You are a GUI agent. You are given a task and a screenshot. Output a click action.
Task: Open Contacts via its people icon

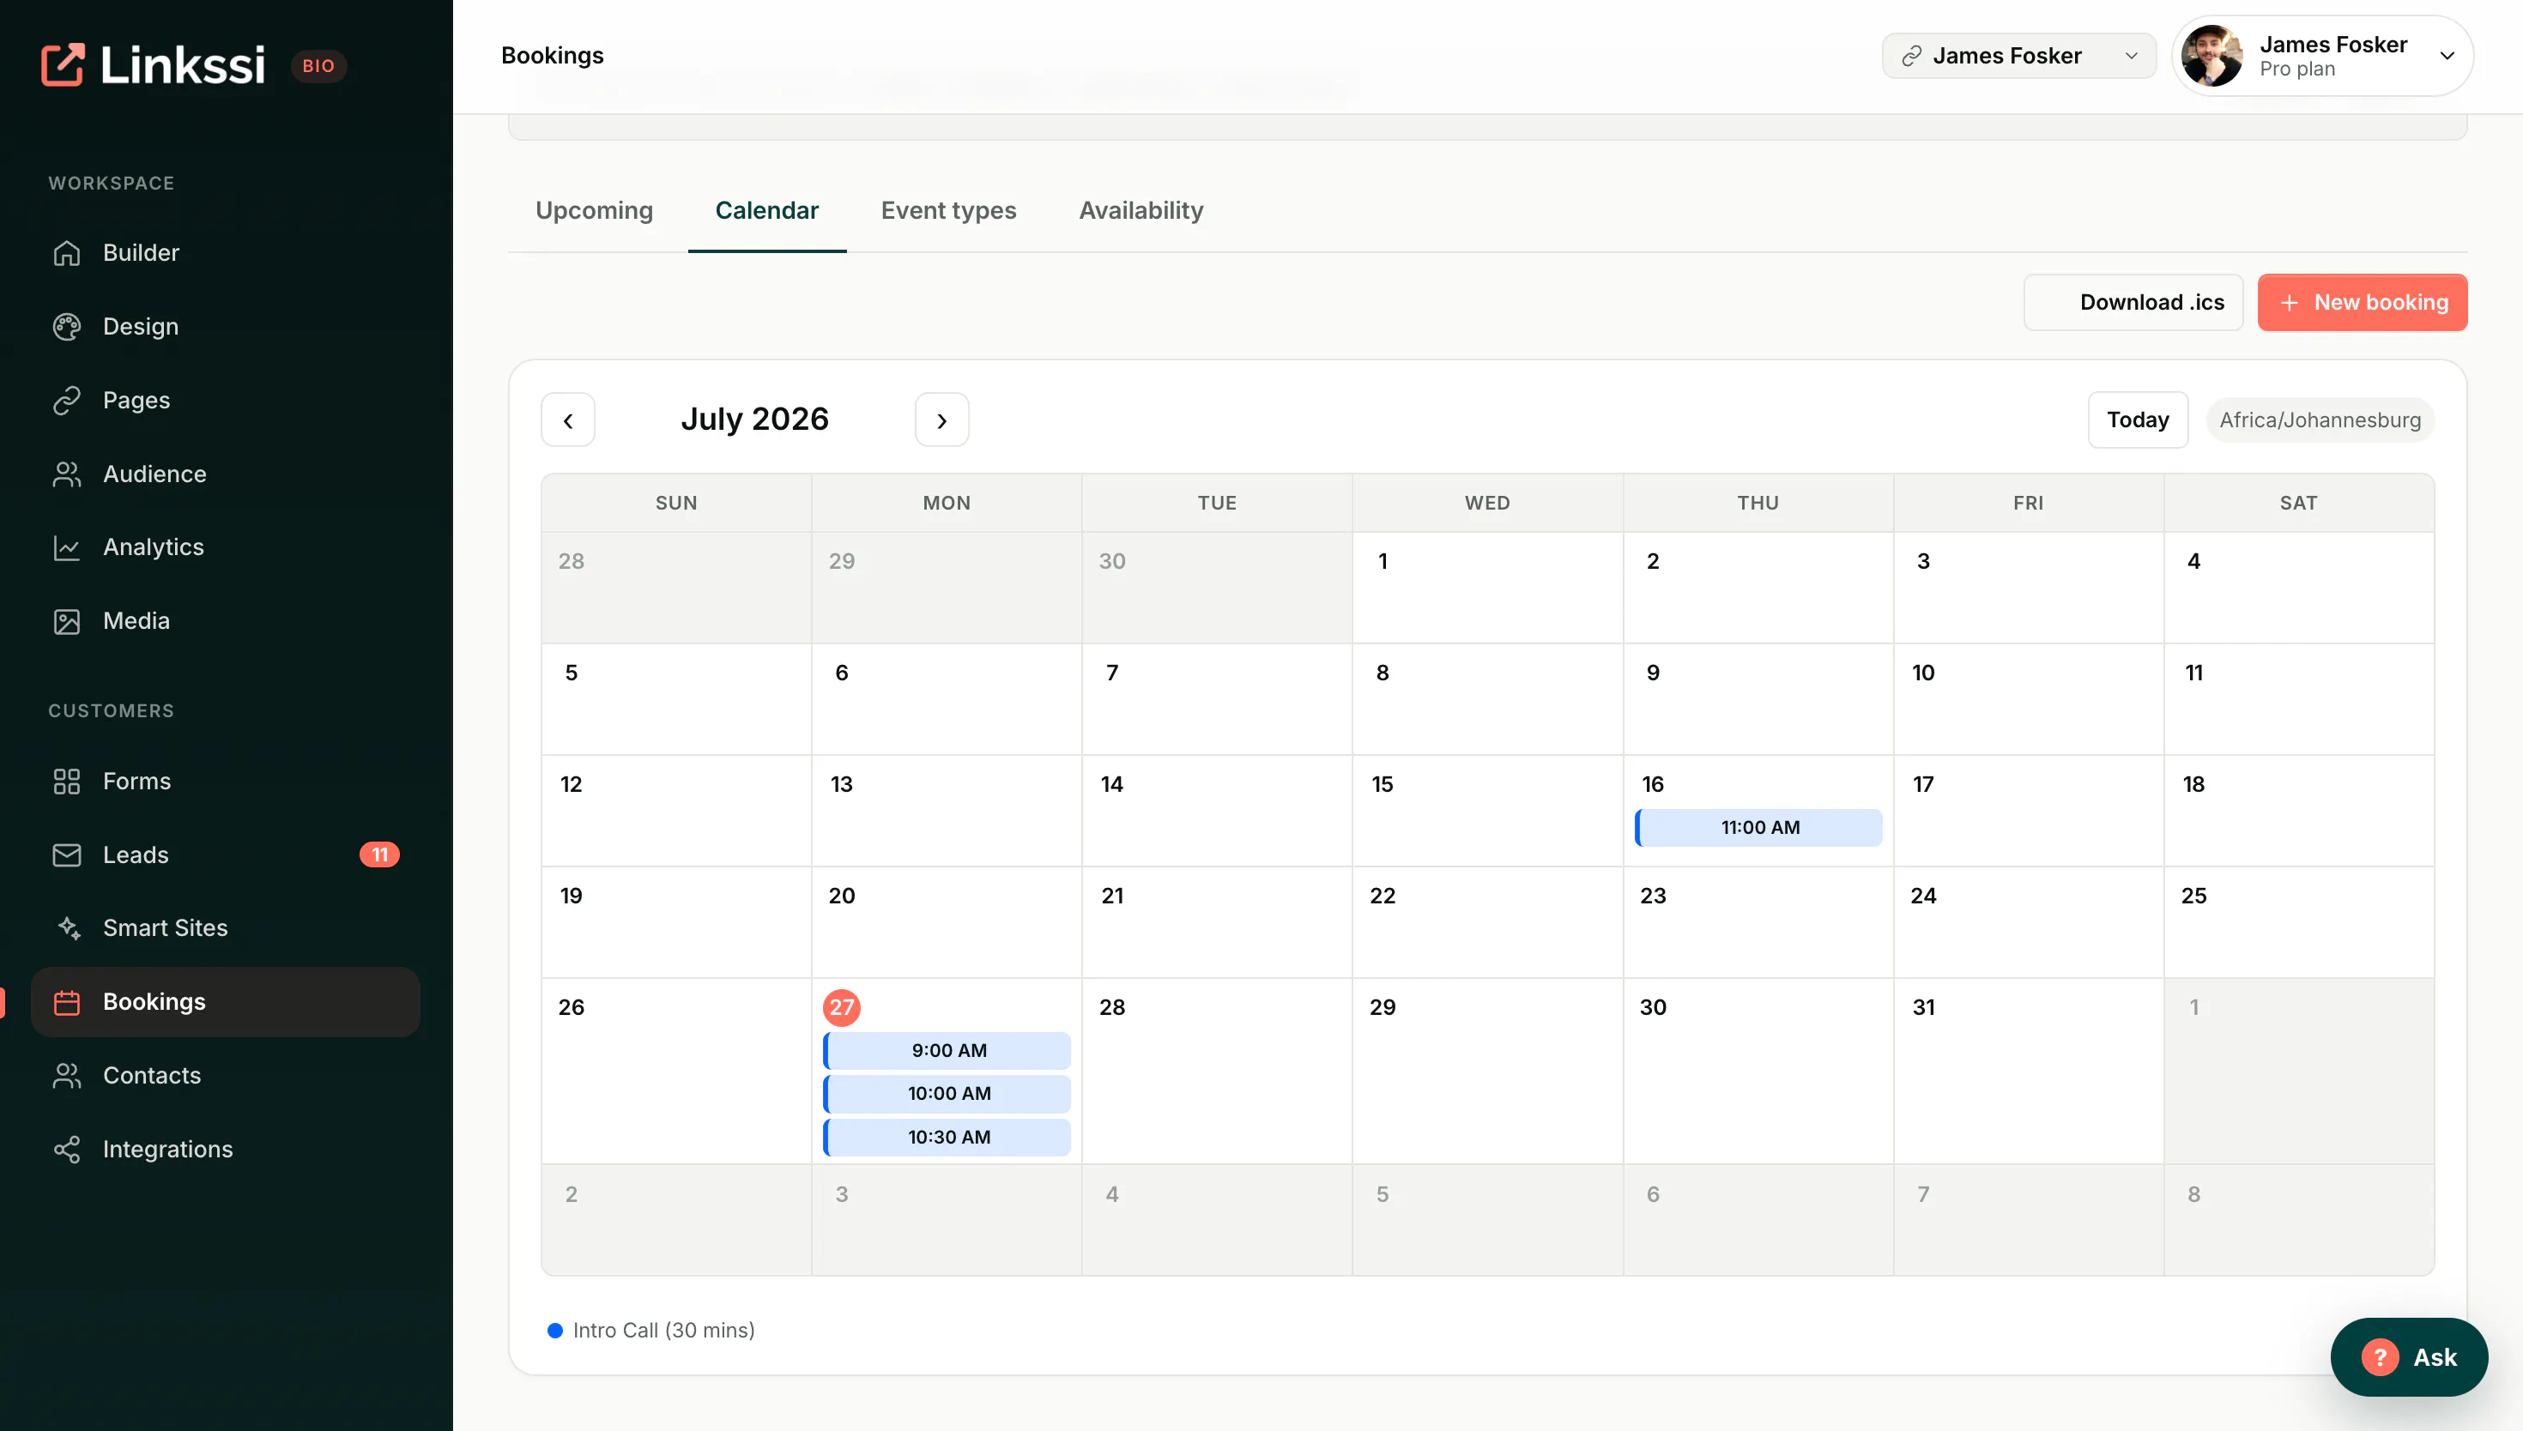(67, 1075)
